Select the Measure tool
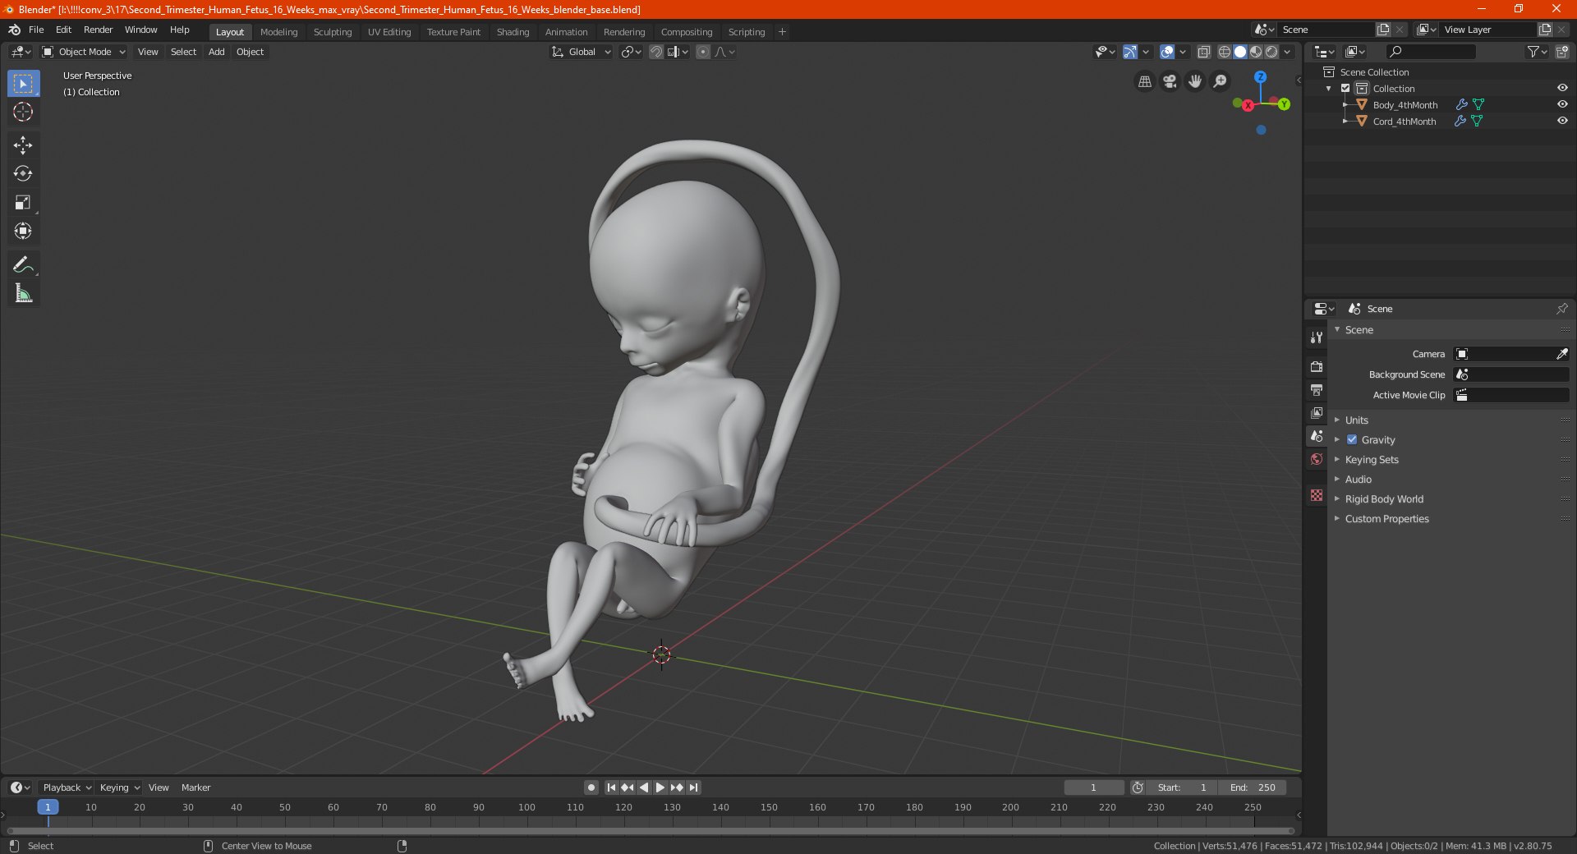 pyautogui.click(x=23, y=293)
